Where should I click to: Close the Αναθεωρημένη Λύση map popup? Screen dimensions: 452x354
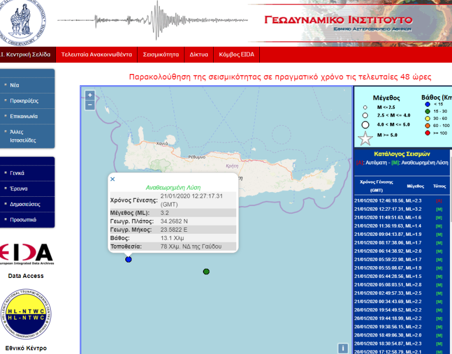(112, 179)
